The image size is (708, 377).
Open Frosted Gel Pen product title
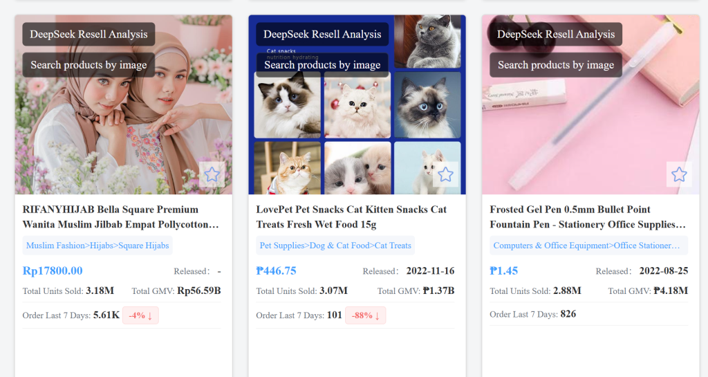[x=588, y=217]
